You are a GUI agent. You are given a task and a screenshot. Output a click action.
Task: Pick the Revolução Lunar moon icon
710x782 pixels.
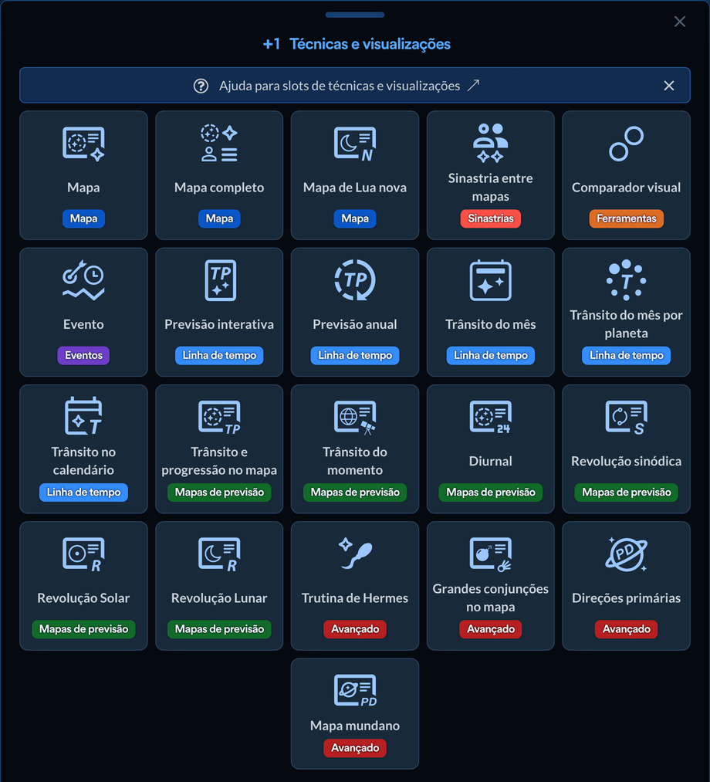(x=219, y=554)
